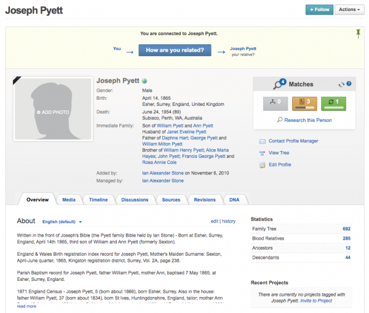Open the Sources tab

171,200
